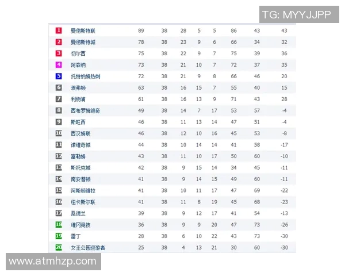Select the green rank 18 badge

[x=59, y=224]
